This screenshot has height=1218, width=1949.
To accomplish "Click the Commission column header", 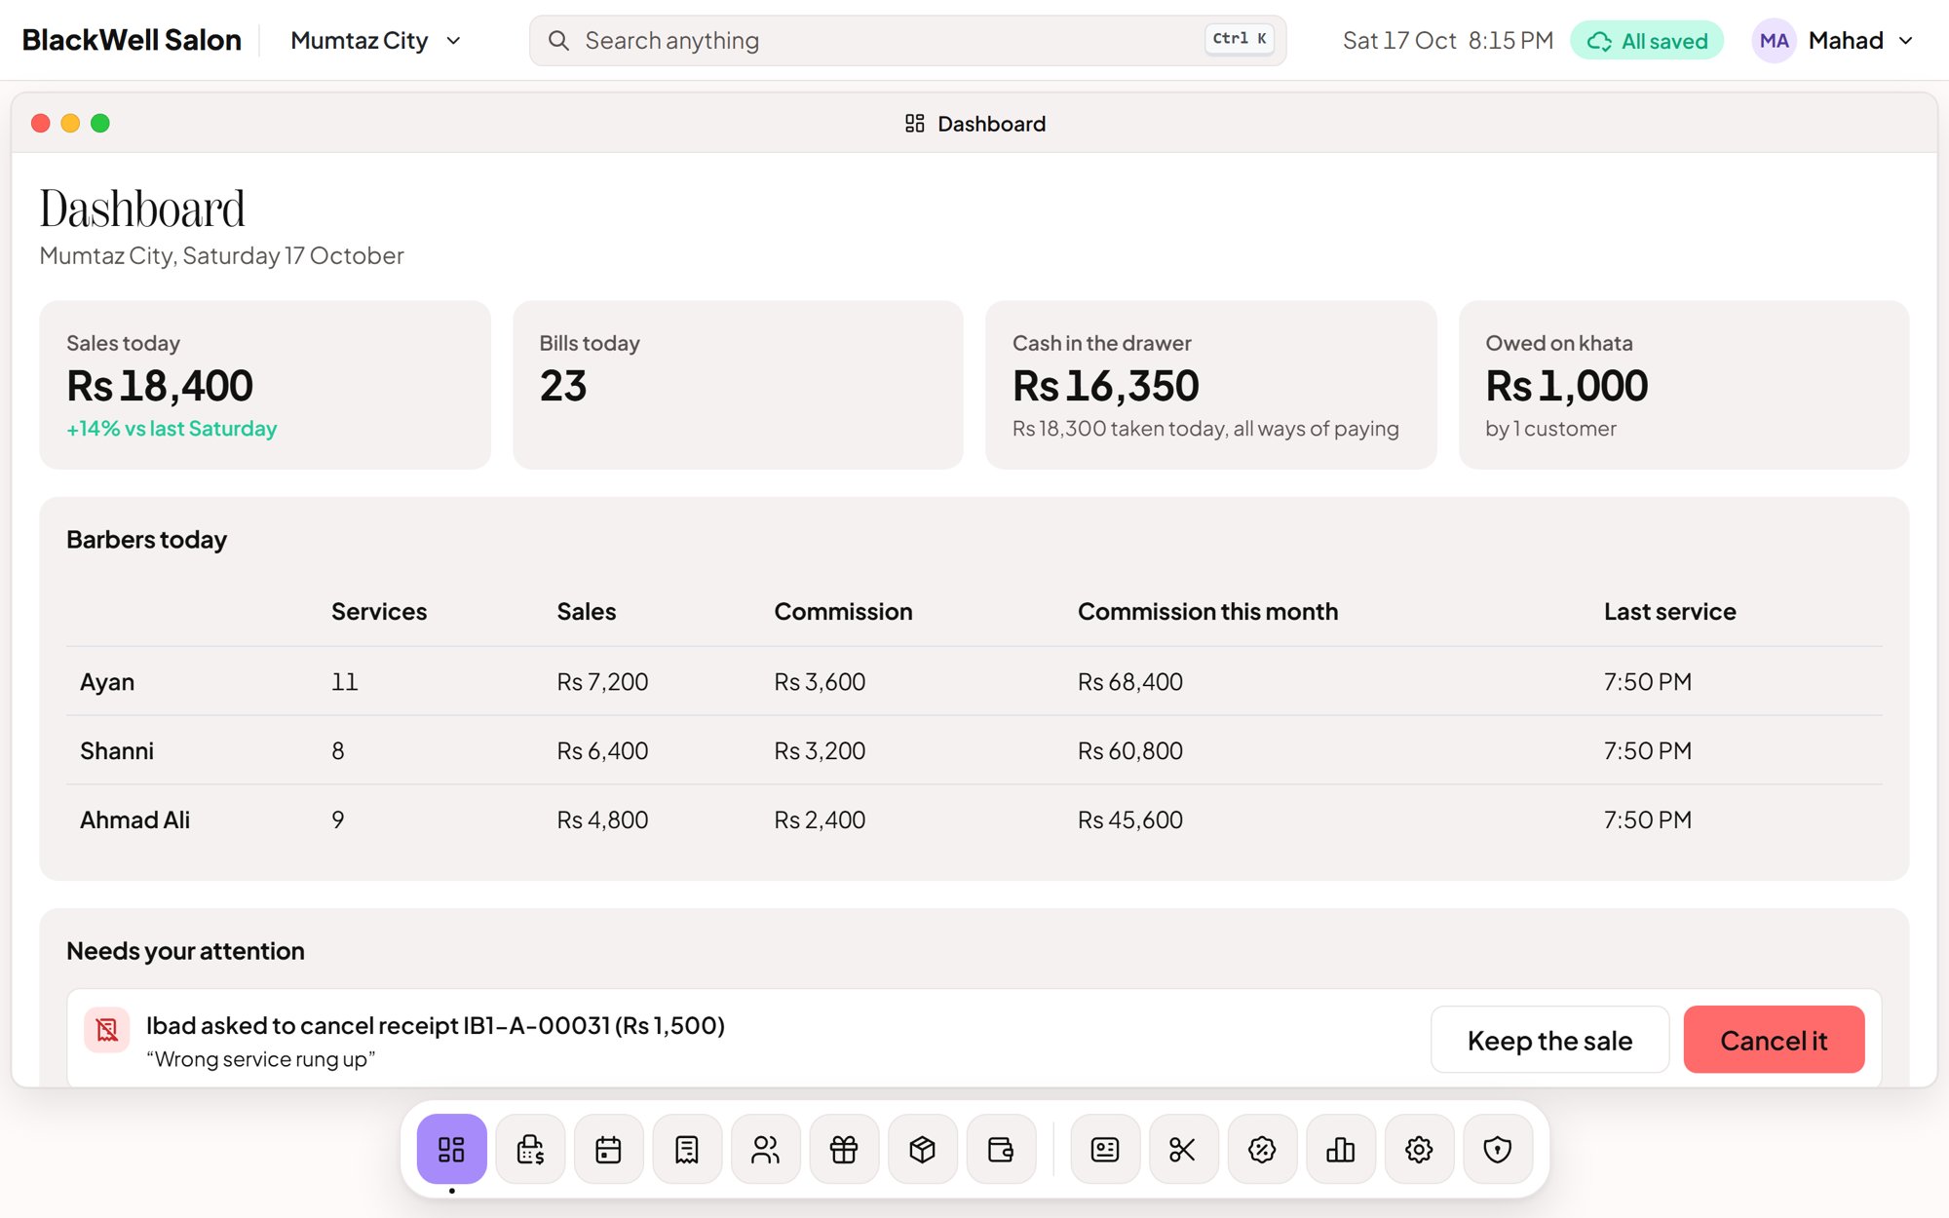I will click(x=843, y=612).
